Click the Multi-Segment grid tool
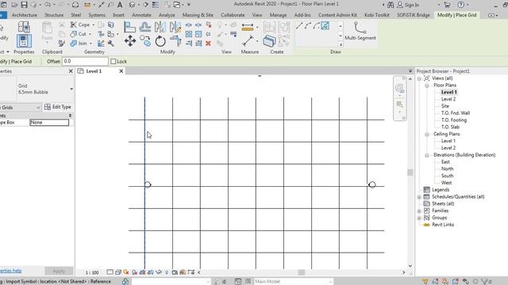Screen dimensions: 508x285 tap(360, 32)
